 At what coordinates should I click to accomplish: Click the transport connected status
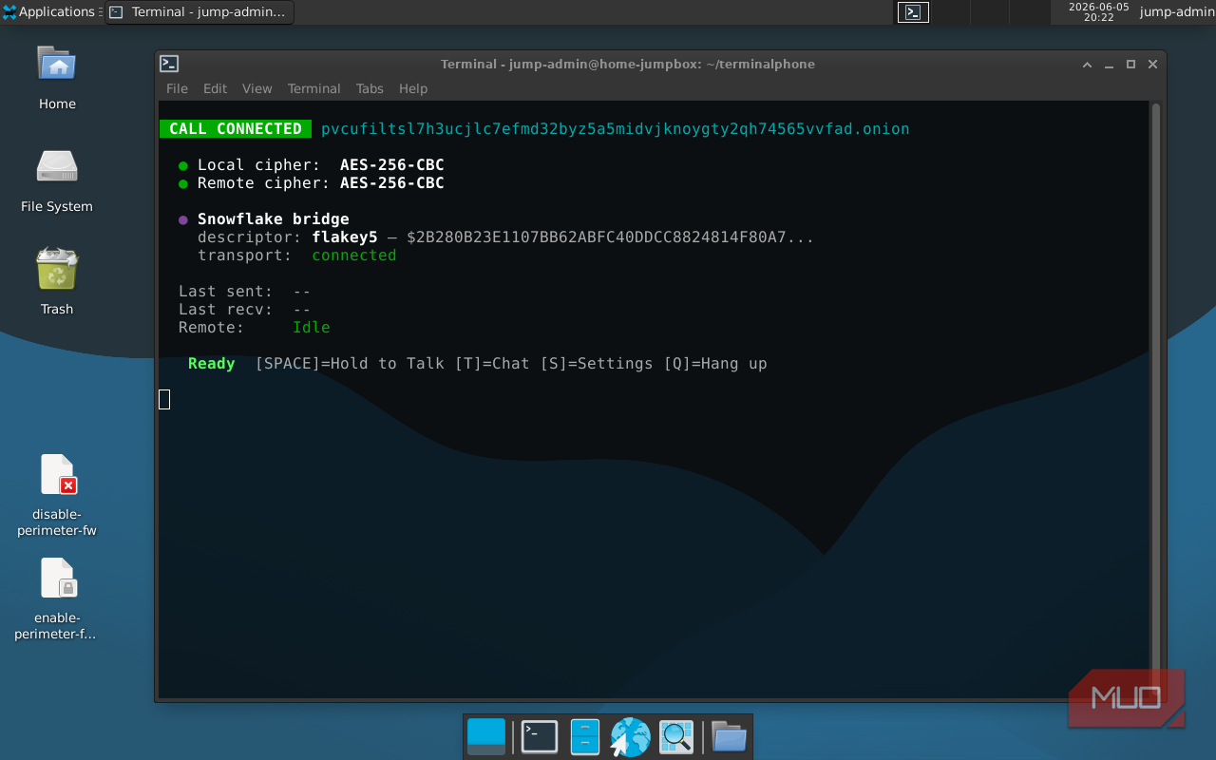tap(354, 256)
